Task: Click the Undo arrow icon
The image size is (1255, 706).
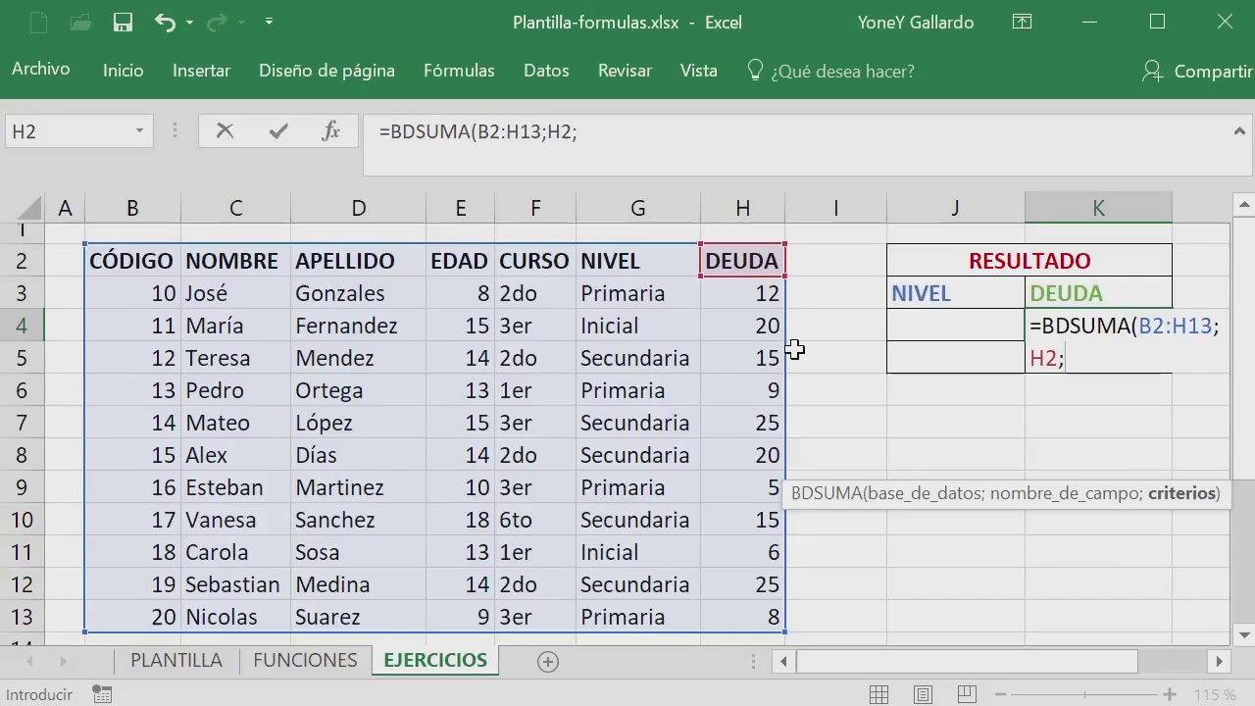Action: 165,22
